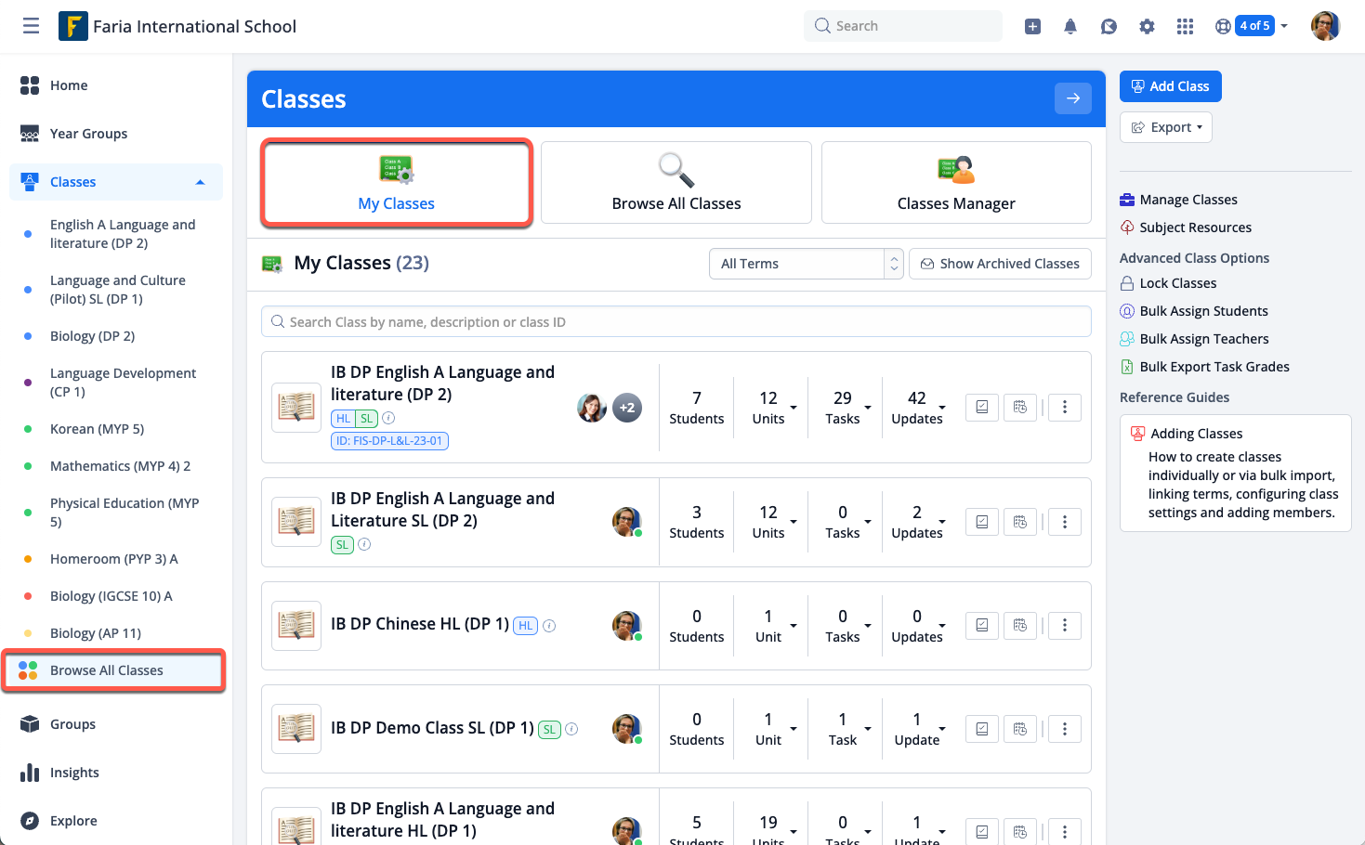This screenshot has height=845, width=1365.
Task: Click the Search Class input field
Action: (x=676, y=322)
